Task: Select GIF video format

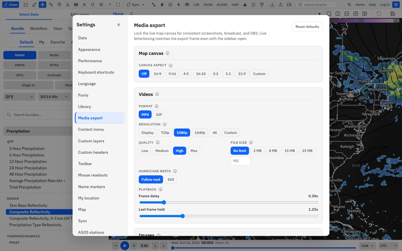Action: 159,114
